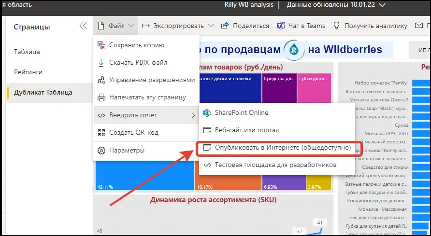Choose Напечатать эту страницу
431x236 pixels.
coord(146,97)
